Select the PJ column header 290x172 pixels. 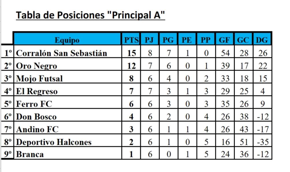point(150,40)
